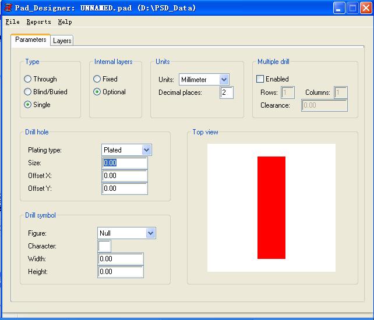Open the Reports menu
This screenshot has width=374, height=320.
point(39,22)
